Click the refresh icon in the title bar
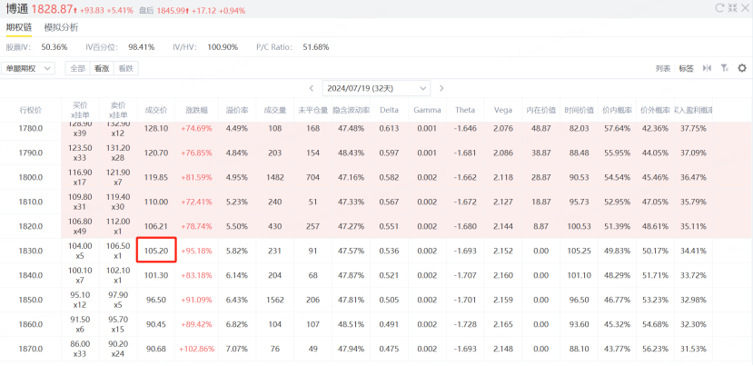Screen dimensions: 753x366 click(719, 7)
